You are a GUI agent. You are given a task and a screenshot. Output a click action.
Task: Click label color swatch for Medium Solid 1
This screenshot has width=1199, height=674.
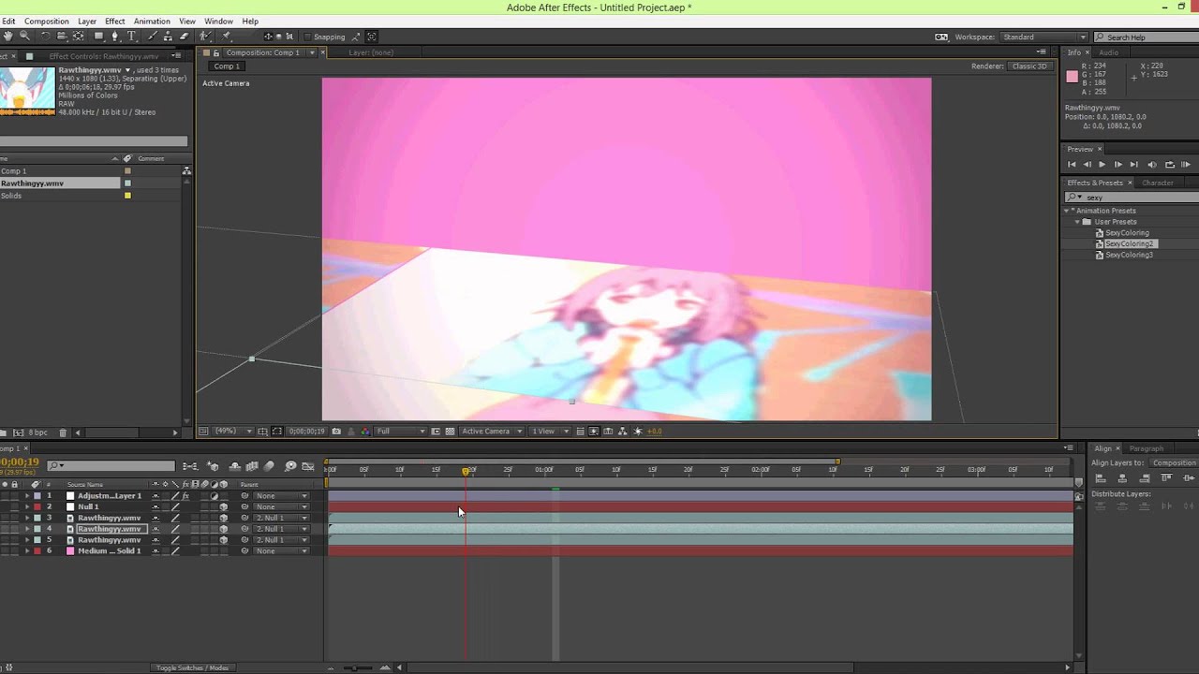click(37, 551)
